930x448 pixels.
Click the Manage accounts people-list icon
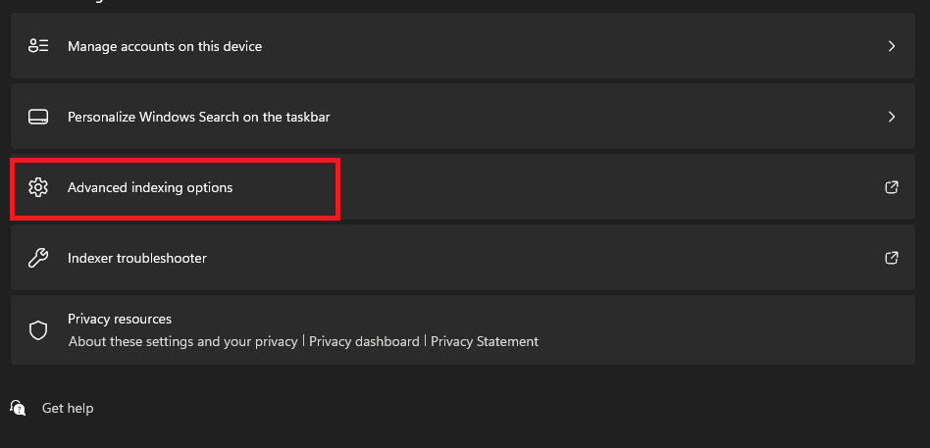(x=38, y=46)
